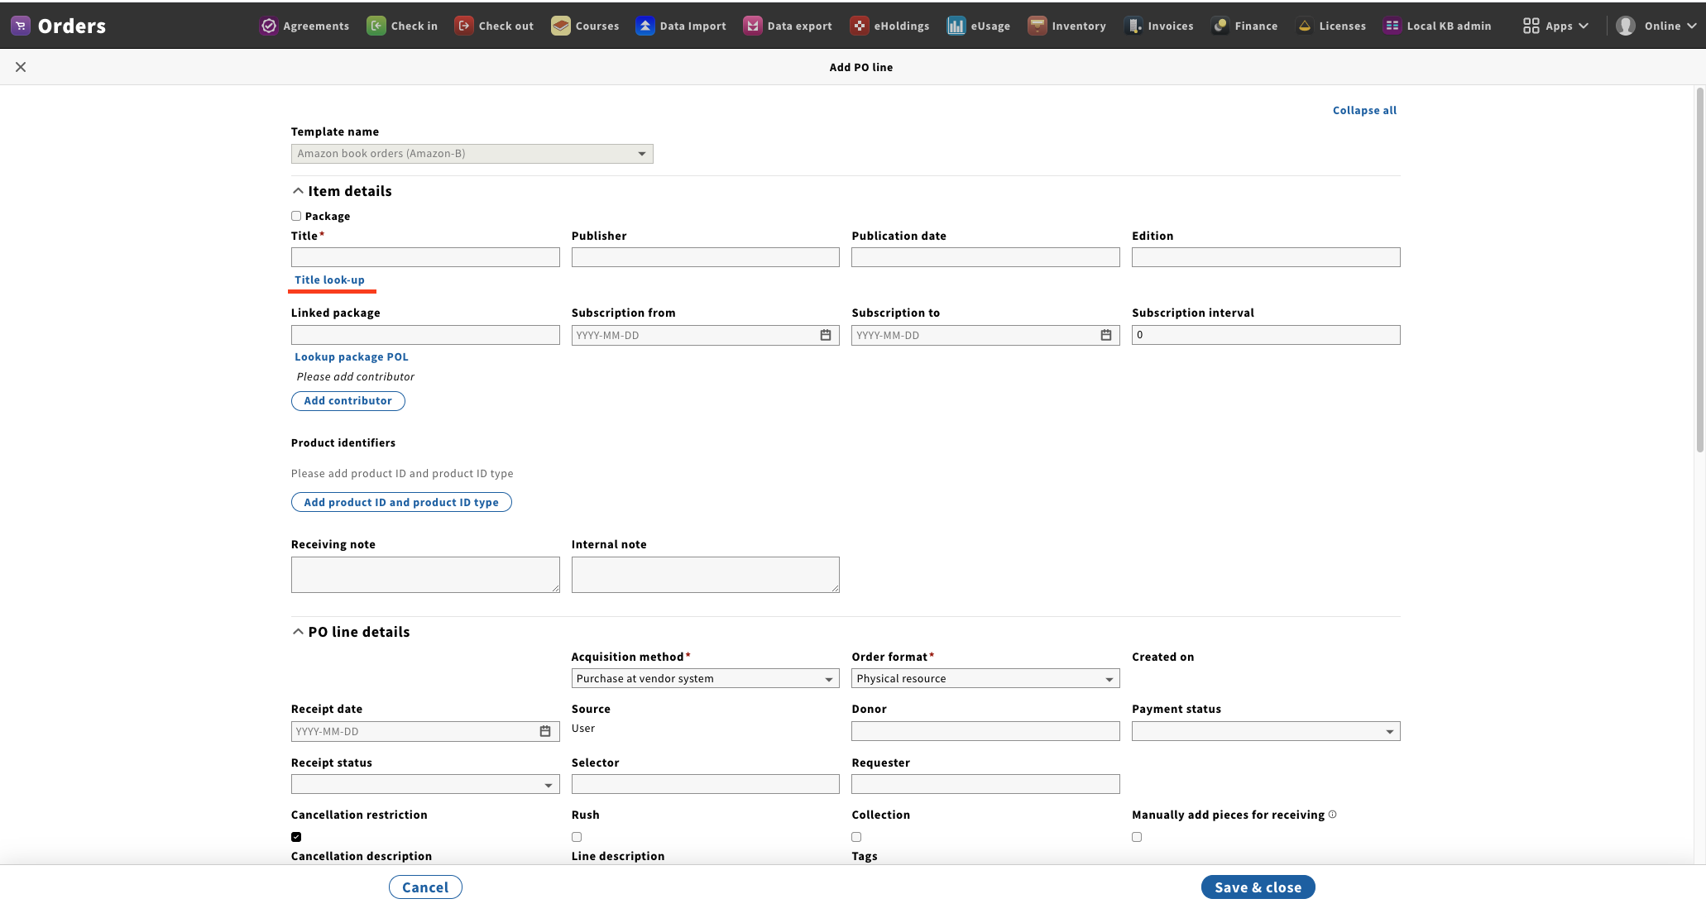Image resolution: width=1706 pixels, height=918 pixels.
Task: Open the eHoldings app icon
Action: click(860, 26)
